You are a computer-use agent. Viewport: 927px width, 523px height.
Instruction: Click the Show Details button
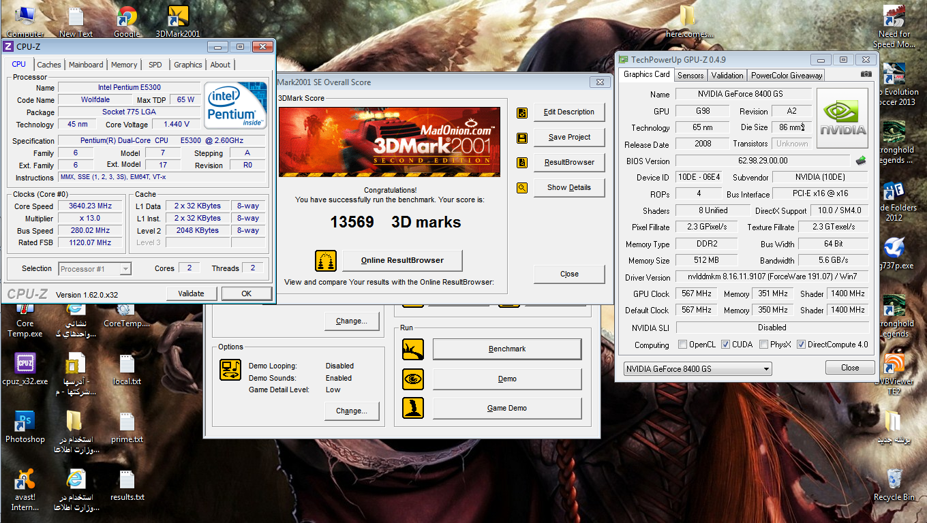tap(569, 188)
